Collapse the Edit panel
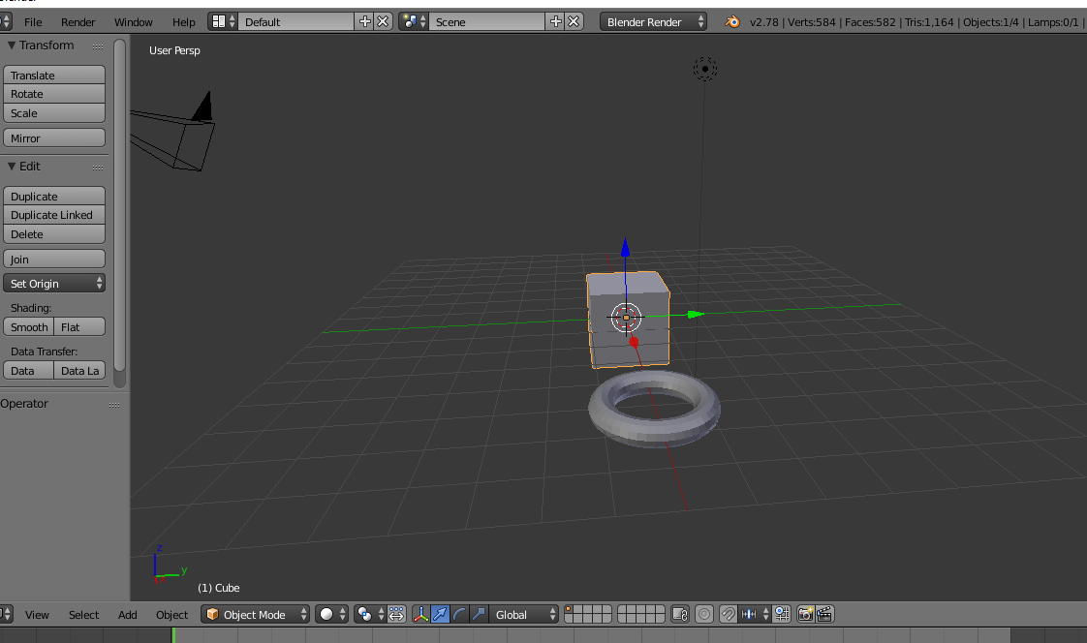The image size is (1087, 643). (x=12, y=167)
